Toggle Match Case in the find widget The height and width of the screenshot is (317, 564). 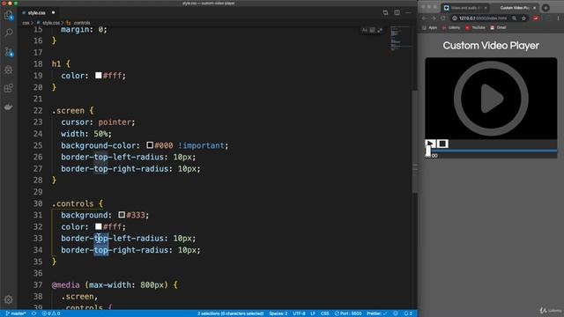(365, 30)
